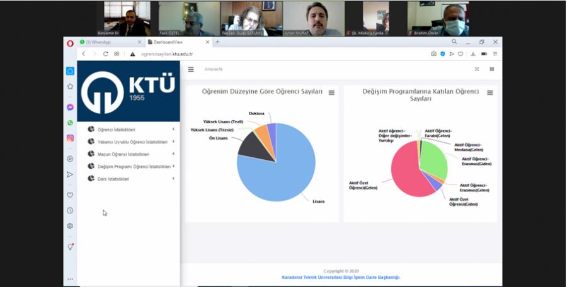This screenshot has width=567, height=287.
Task: Open History clock icon in sidebar
Action: coord(70,210)
